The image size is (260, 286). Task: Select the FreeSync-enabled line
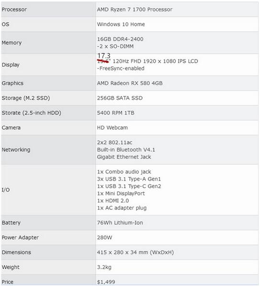pyautogui.click(x=121, y=69)
